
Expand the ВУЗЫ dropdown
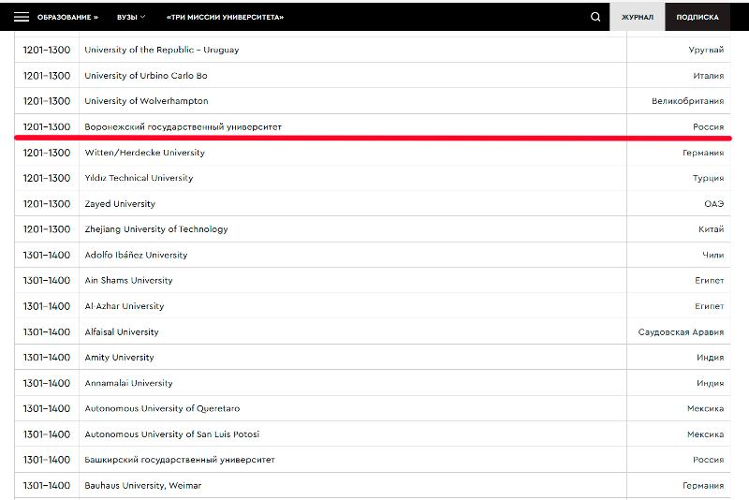click(x=131, y=17)
